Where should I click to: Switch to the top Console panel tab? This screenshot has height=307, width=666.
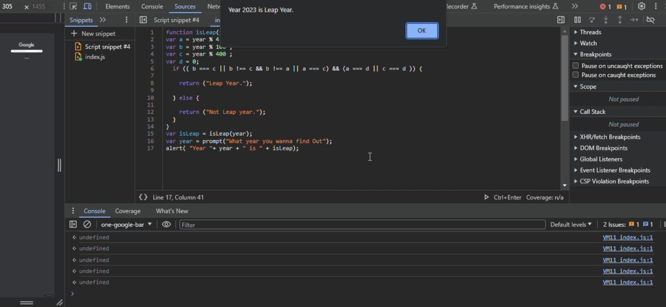pos(152,7)
